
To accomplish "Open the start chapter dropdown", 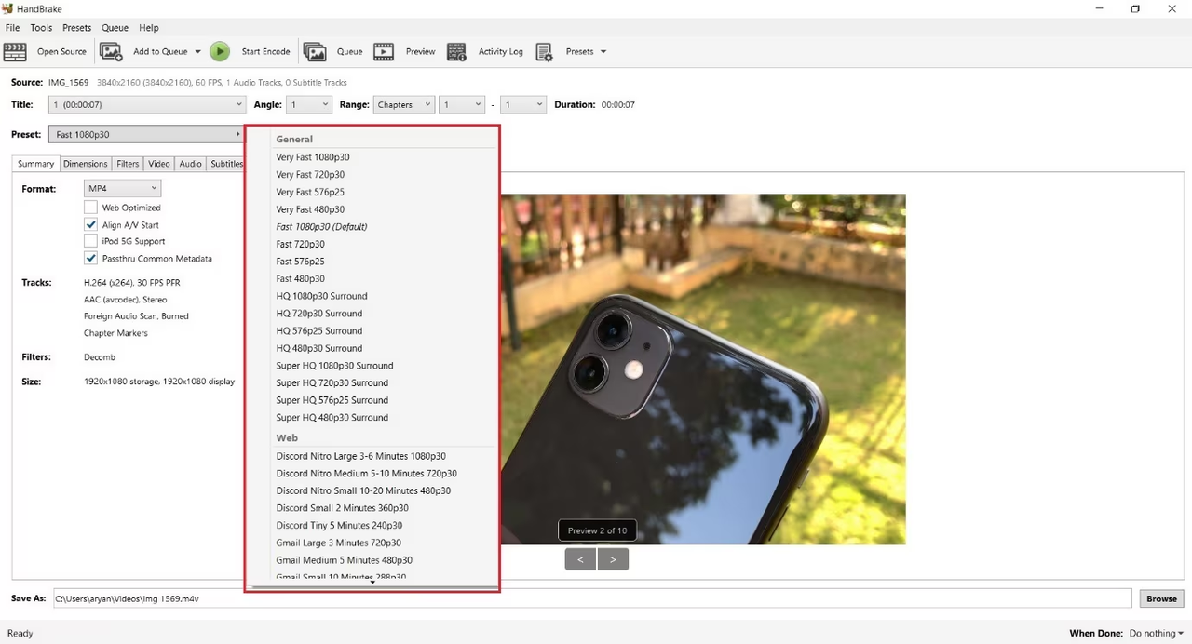I will (463, 105).
